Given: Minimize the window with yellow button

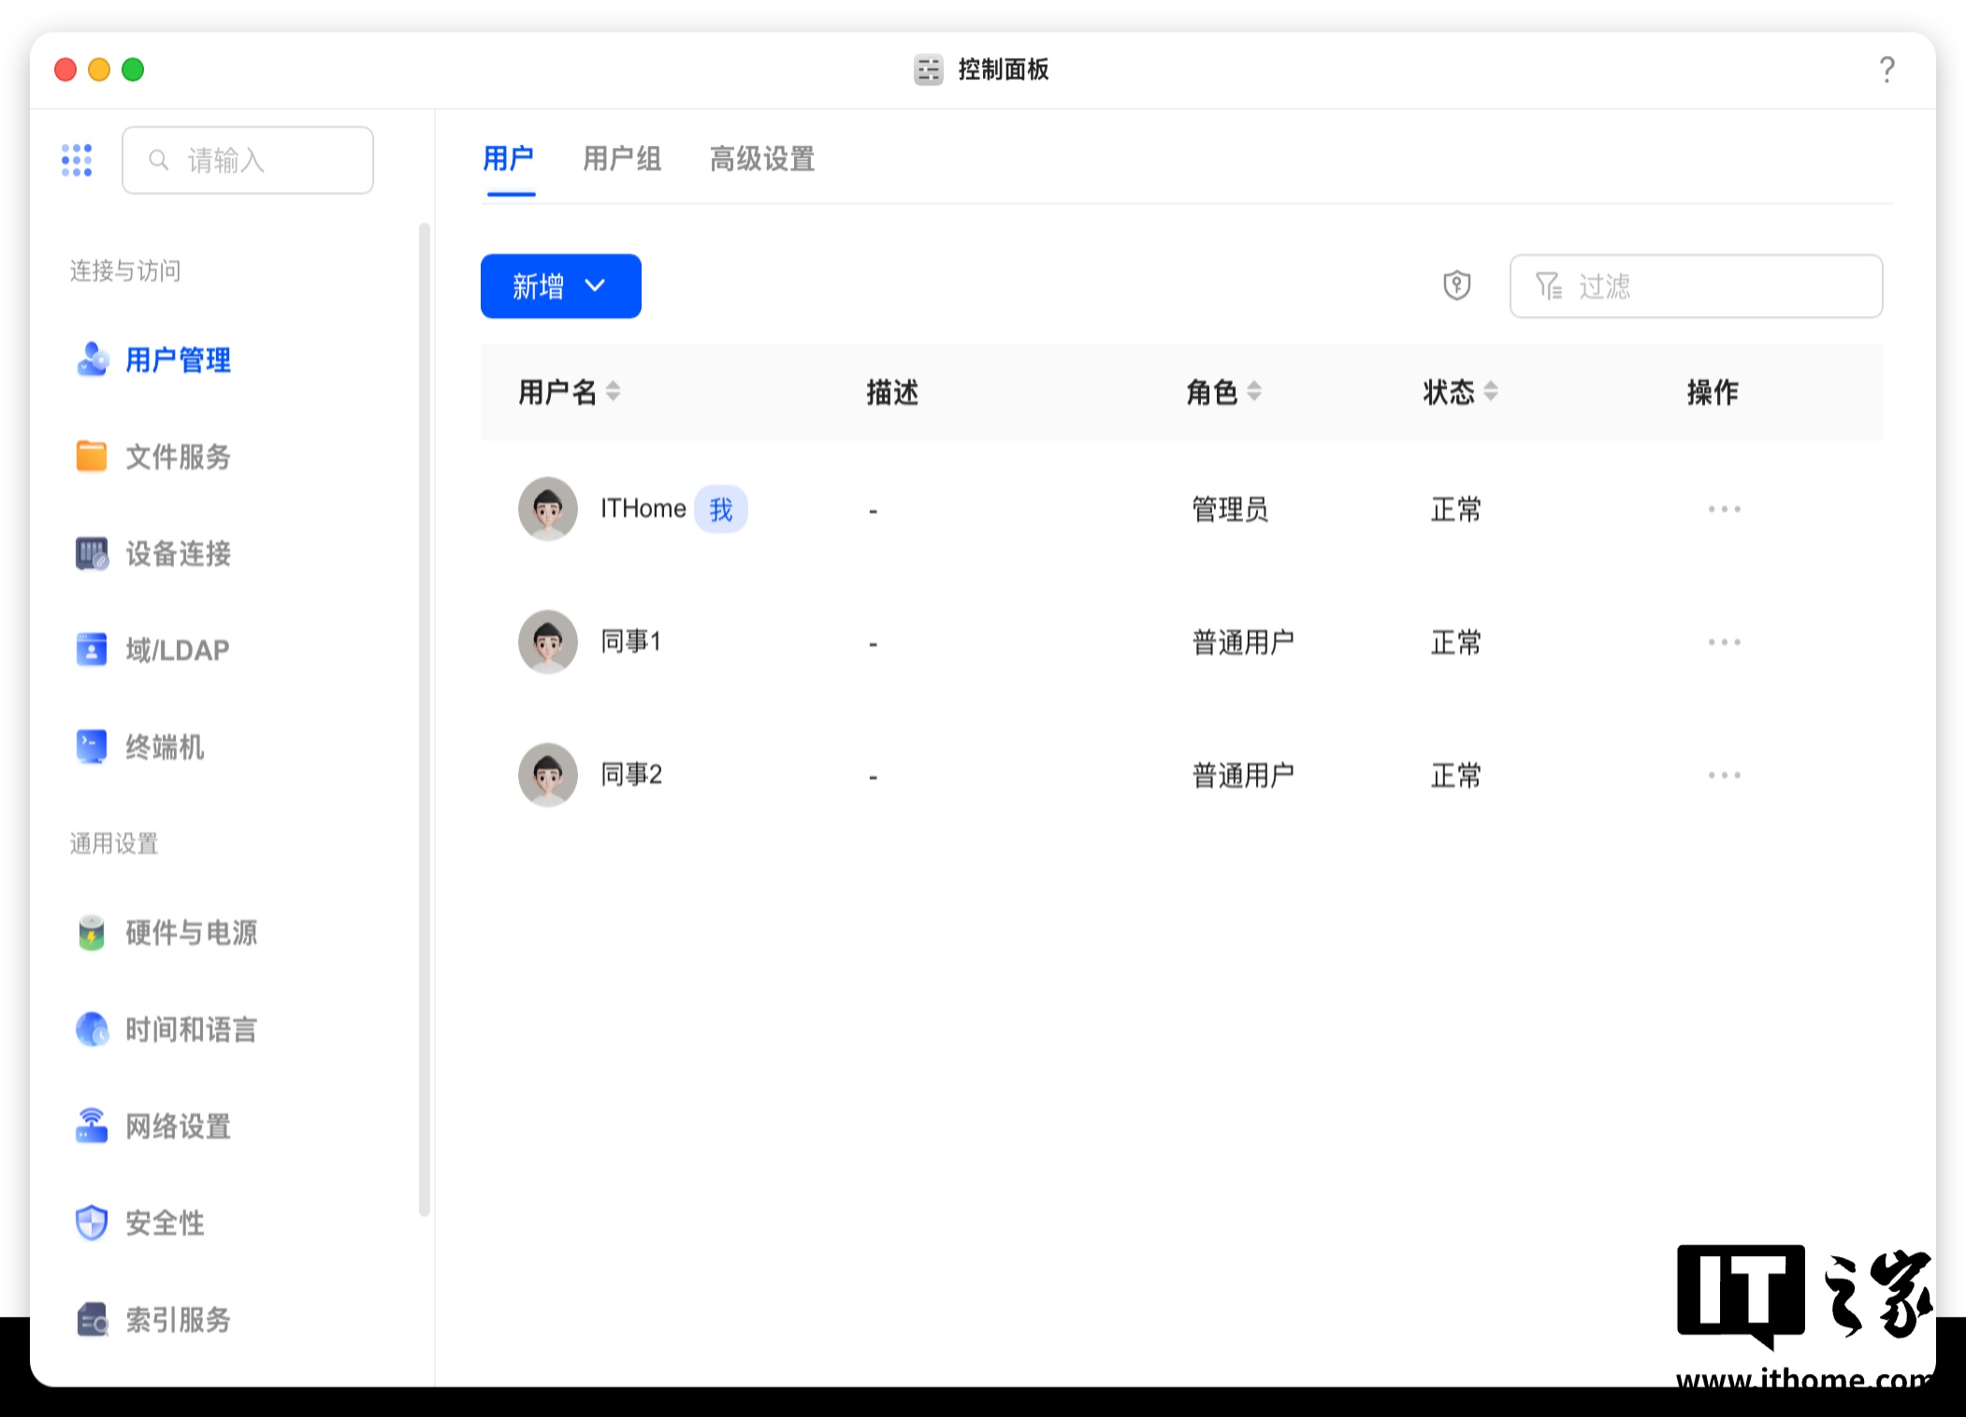Looking at the screenshot, I should pos(99,69).
